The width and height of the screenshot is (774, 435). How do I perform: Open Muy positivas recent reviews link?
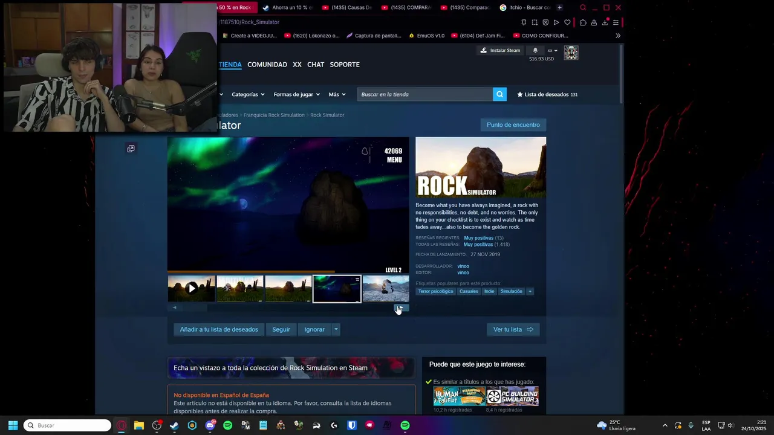point(478,238)
